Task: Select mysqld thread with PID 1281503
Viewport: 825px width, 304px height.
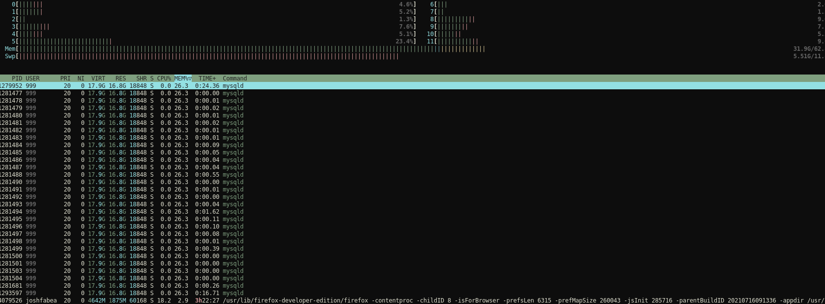Action: [x=412, y=271]
